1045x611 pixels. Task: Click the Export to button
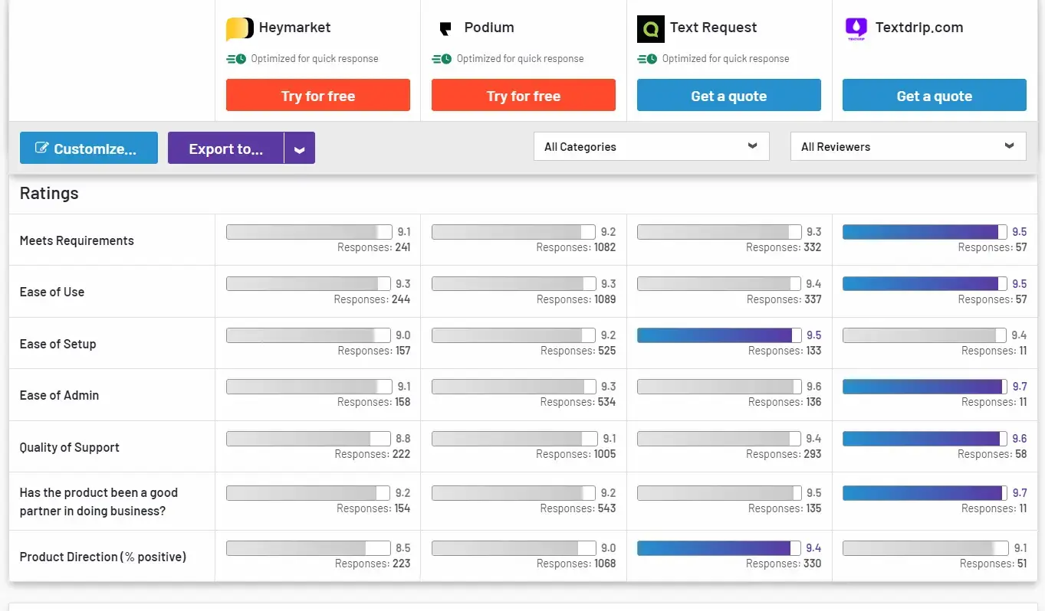click(225, 148)
